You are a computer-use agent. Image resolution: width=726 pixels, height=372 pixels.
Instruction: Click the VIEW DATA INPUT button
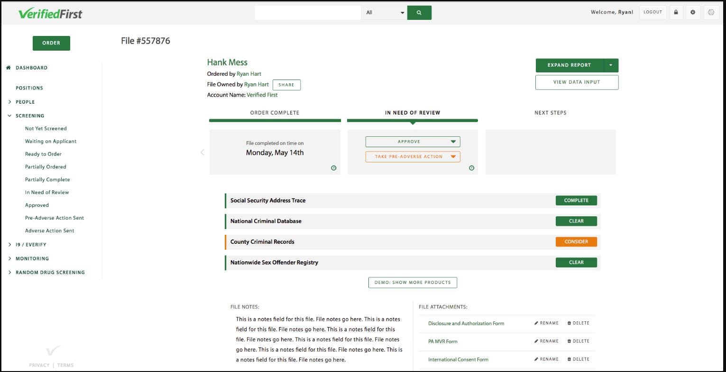pos(577,82)
